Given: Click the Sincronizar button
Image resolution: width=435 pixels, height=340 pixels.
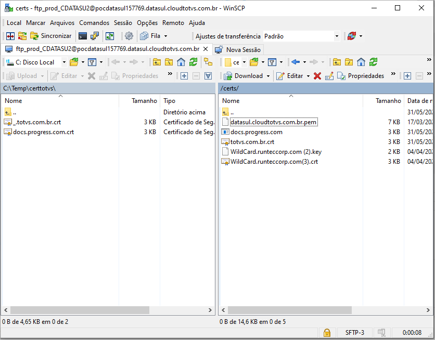Looking at the screenshot, I should tap(51, 36).
